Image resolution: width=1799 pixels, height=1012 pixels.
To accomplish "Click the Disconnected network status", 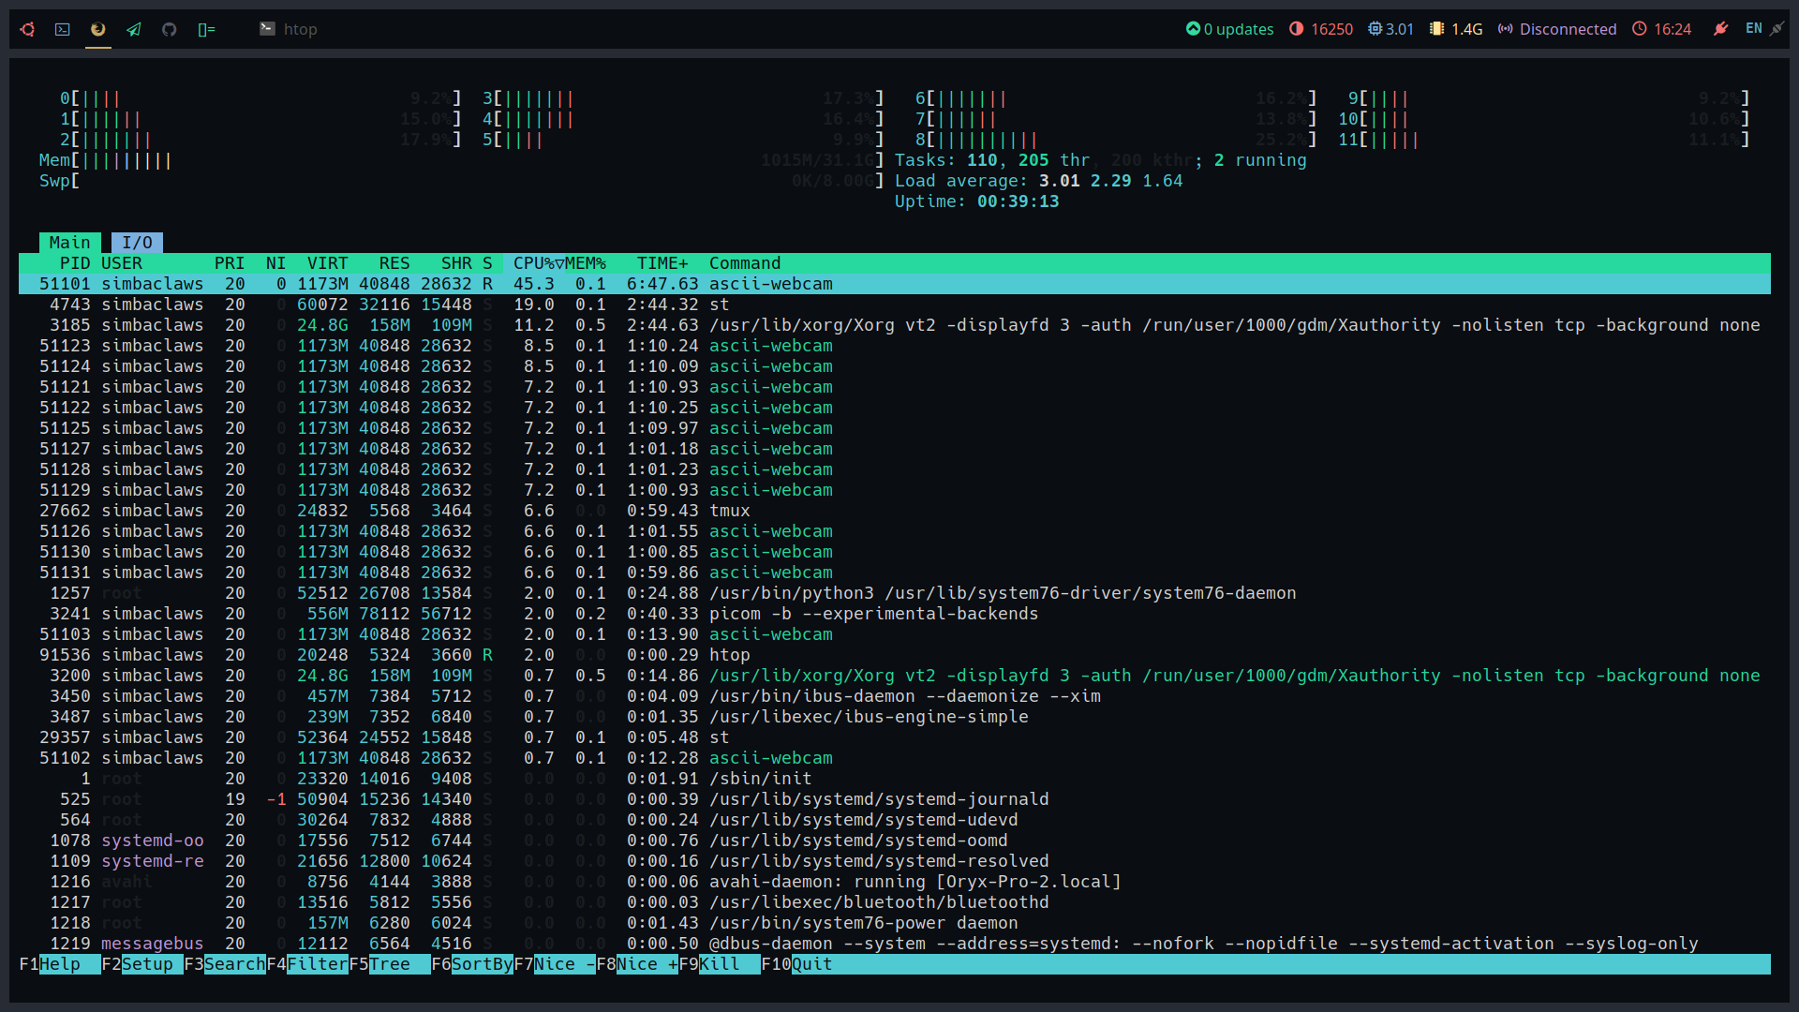I will coord(1557,29).
